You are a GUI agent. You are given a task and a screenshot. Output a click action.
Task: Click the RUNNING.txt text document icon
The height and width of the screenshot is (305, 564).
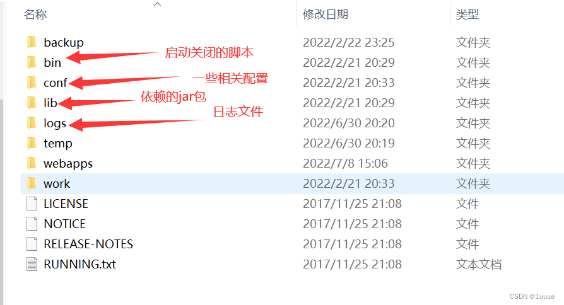pos(32,264)
